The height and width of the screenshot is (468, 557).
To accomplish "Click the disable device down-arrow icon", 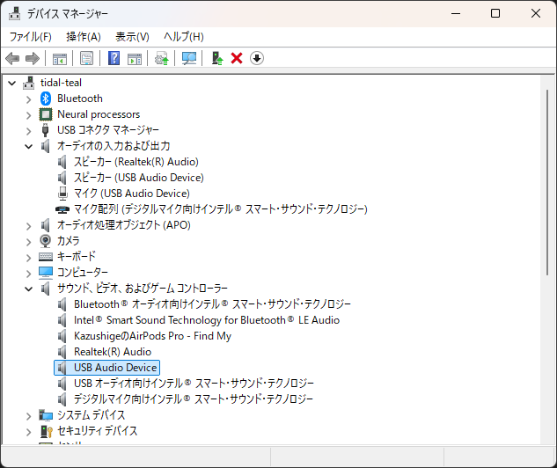I will (x=257, y=58).
